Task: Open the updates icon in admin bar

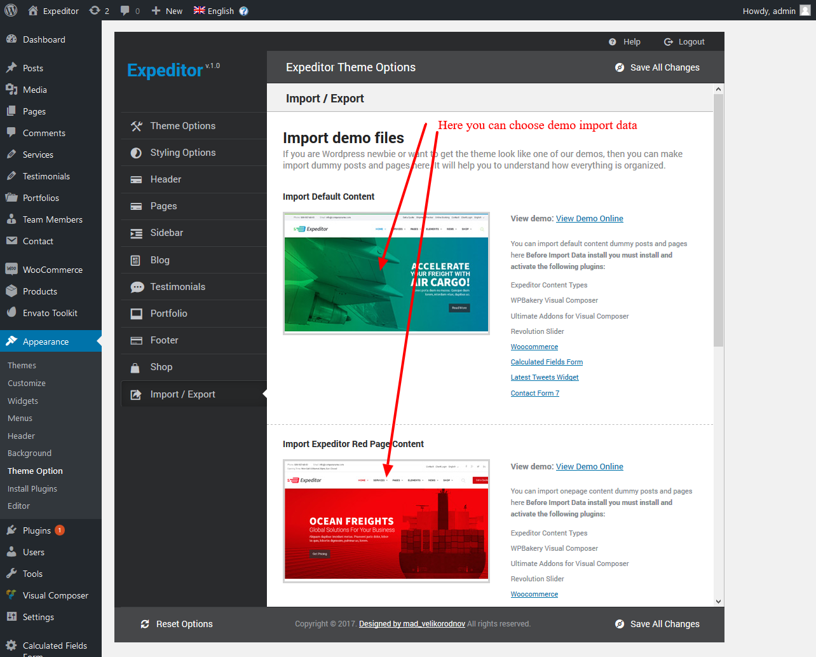Action: [x=95, y=10]
